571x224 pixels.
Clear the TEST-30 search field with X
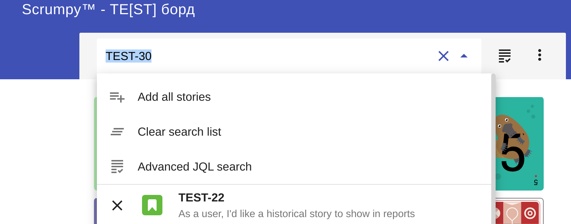coord(443,56)
